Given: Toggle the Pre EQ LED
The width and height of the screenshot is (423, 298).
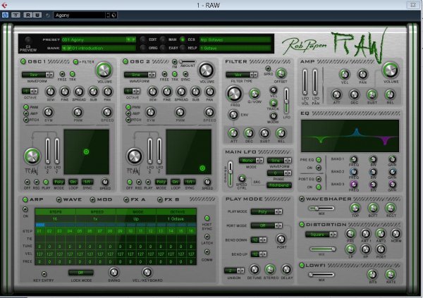Looking at the screenshot, I should coord(319,160).
